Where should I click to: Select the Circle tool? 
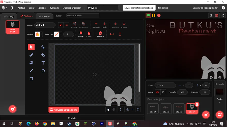click(43, 71)
